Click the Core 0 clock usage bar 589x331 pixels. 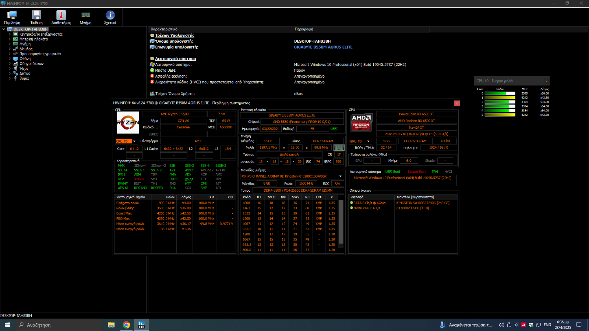tap(500, 93)
